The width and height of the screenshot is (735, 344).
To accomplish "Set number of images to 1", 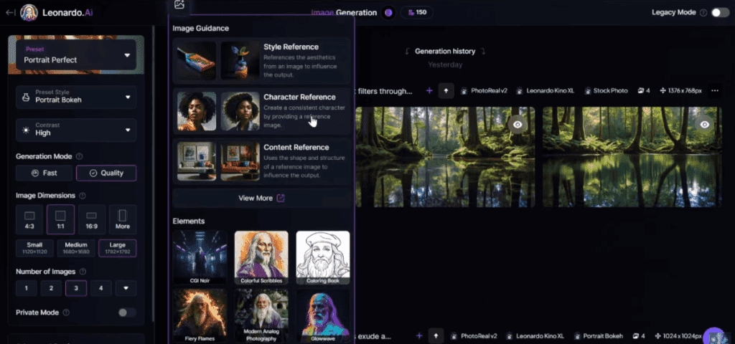I will click(x=27, y=288).
